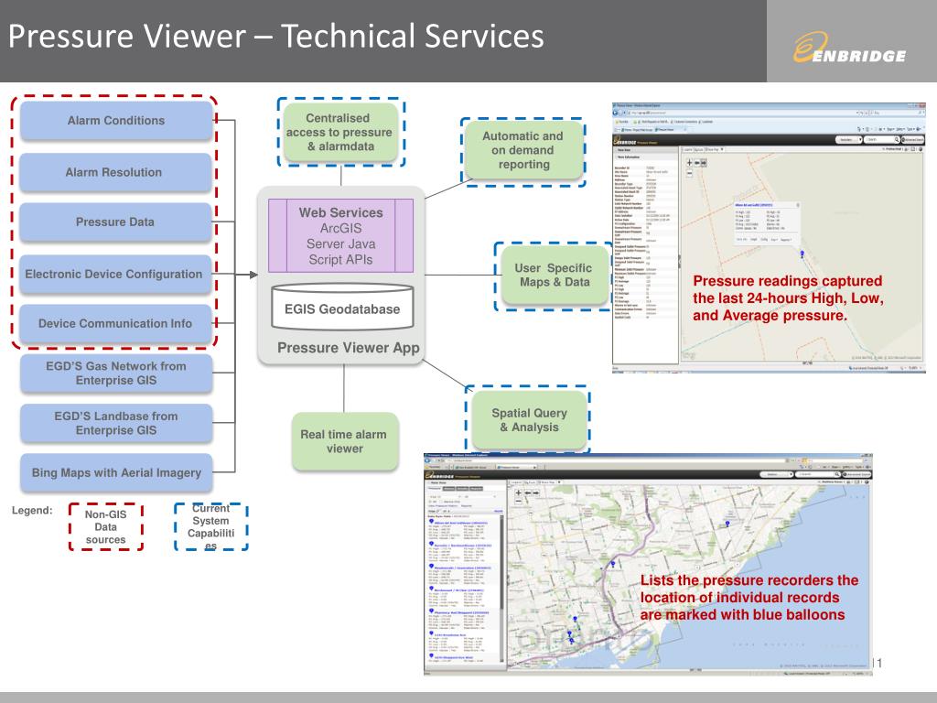This screenshot has height=703, width=937.
Task: Click the Enbridge logo in slide header
Action: tap(850, 48)
